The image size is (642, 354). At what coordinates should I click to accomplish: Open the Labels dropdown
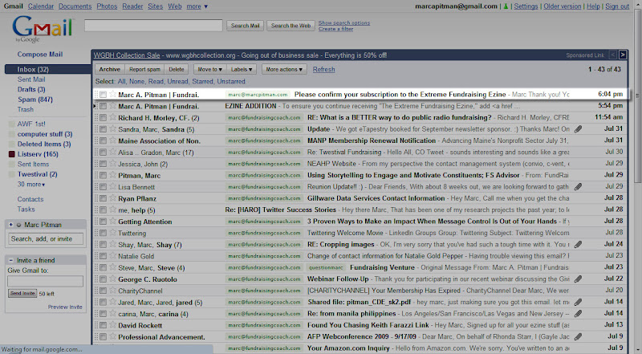pyautogui.click(x=242, y=69)
